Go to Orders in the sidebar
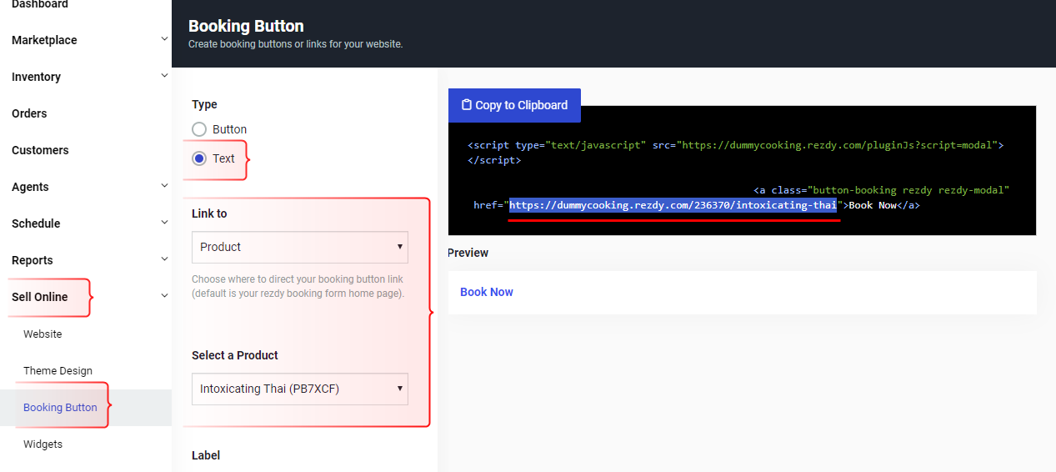Screen dimensions: 1056x472 pos(29,113)
